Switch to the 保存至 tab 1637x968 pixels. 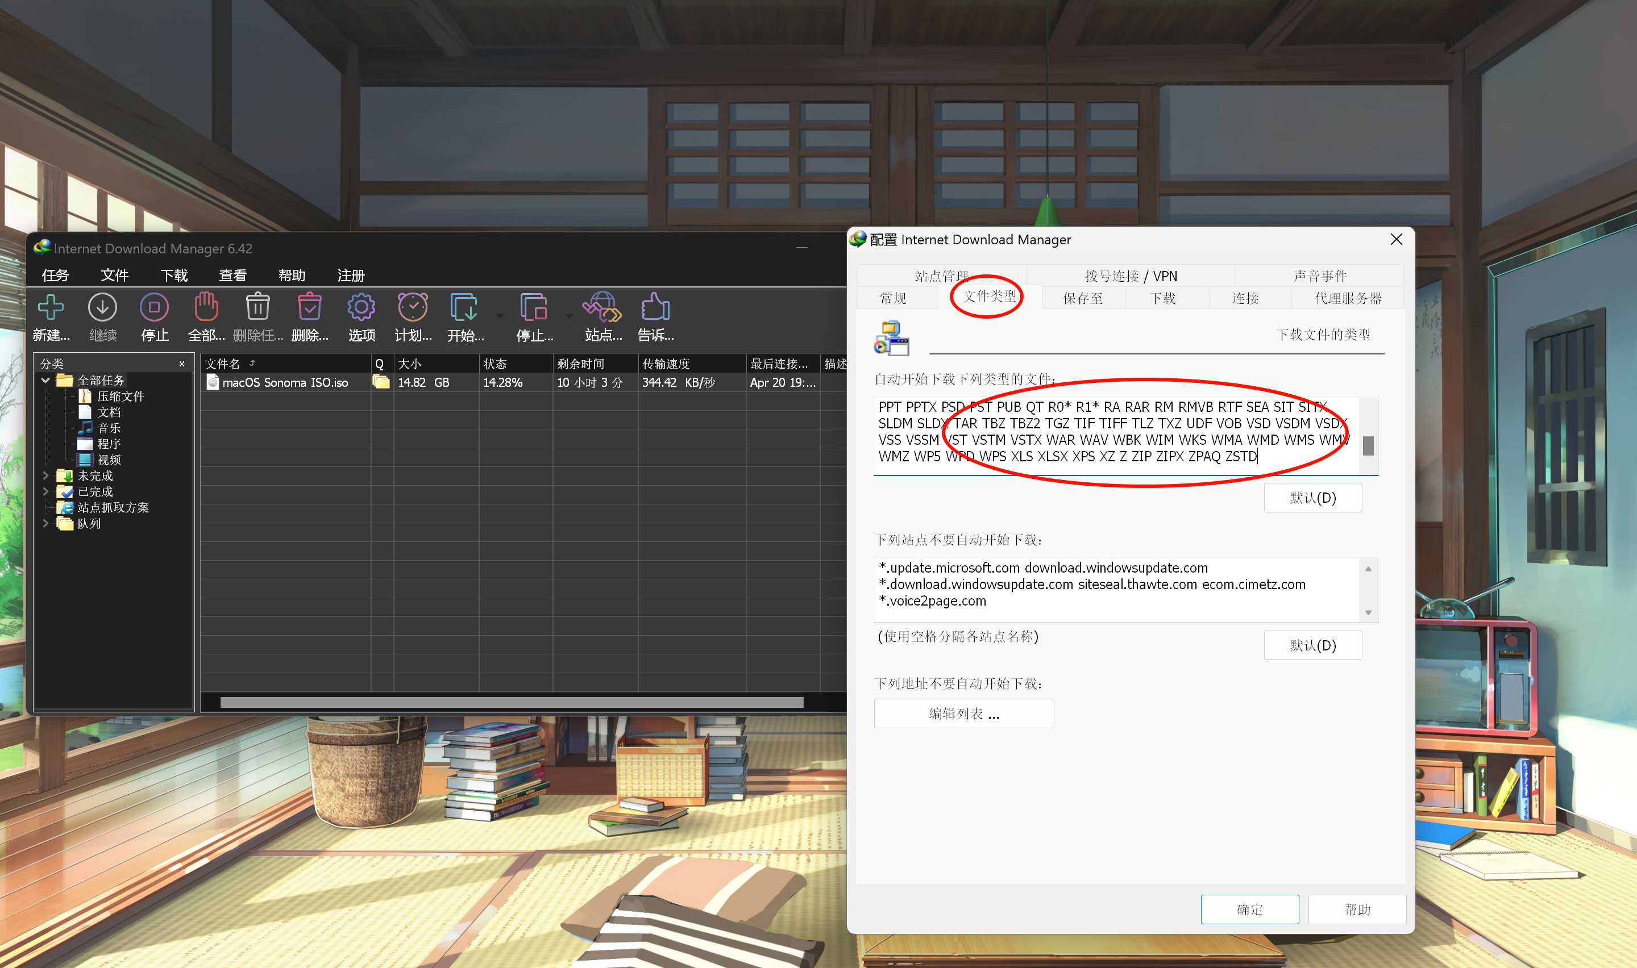pos(1082,298)
